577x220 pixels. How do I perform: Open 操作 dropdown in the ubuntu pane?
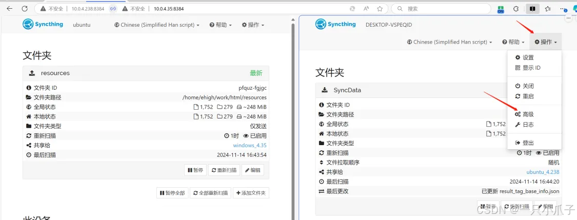point(253,25)
